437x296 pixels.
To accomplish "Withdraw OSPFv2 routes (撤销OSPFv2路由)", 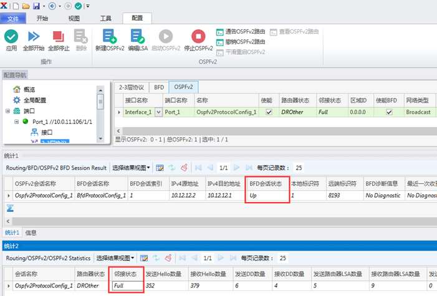I will click(x=241, y=42).
